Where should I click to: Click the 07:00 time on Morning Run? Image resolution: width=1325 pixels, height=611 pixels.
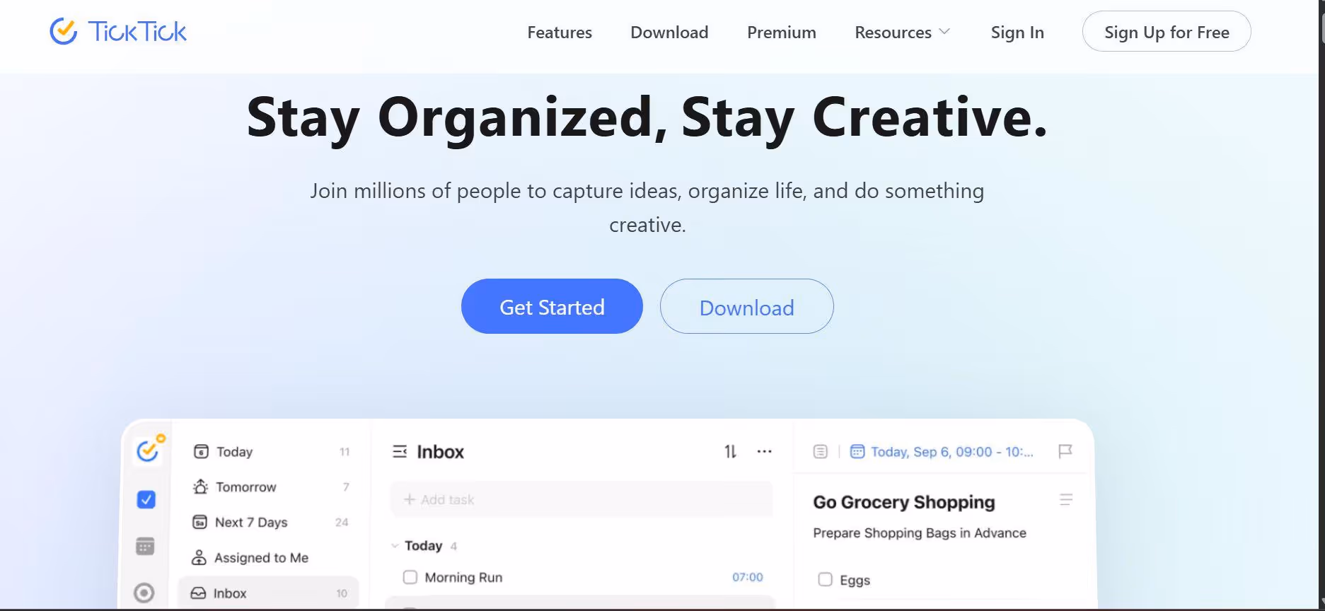(748, 577)
